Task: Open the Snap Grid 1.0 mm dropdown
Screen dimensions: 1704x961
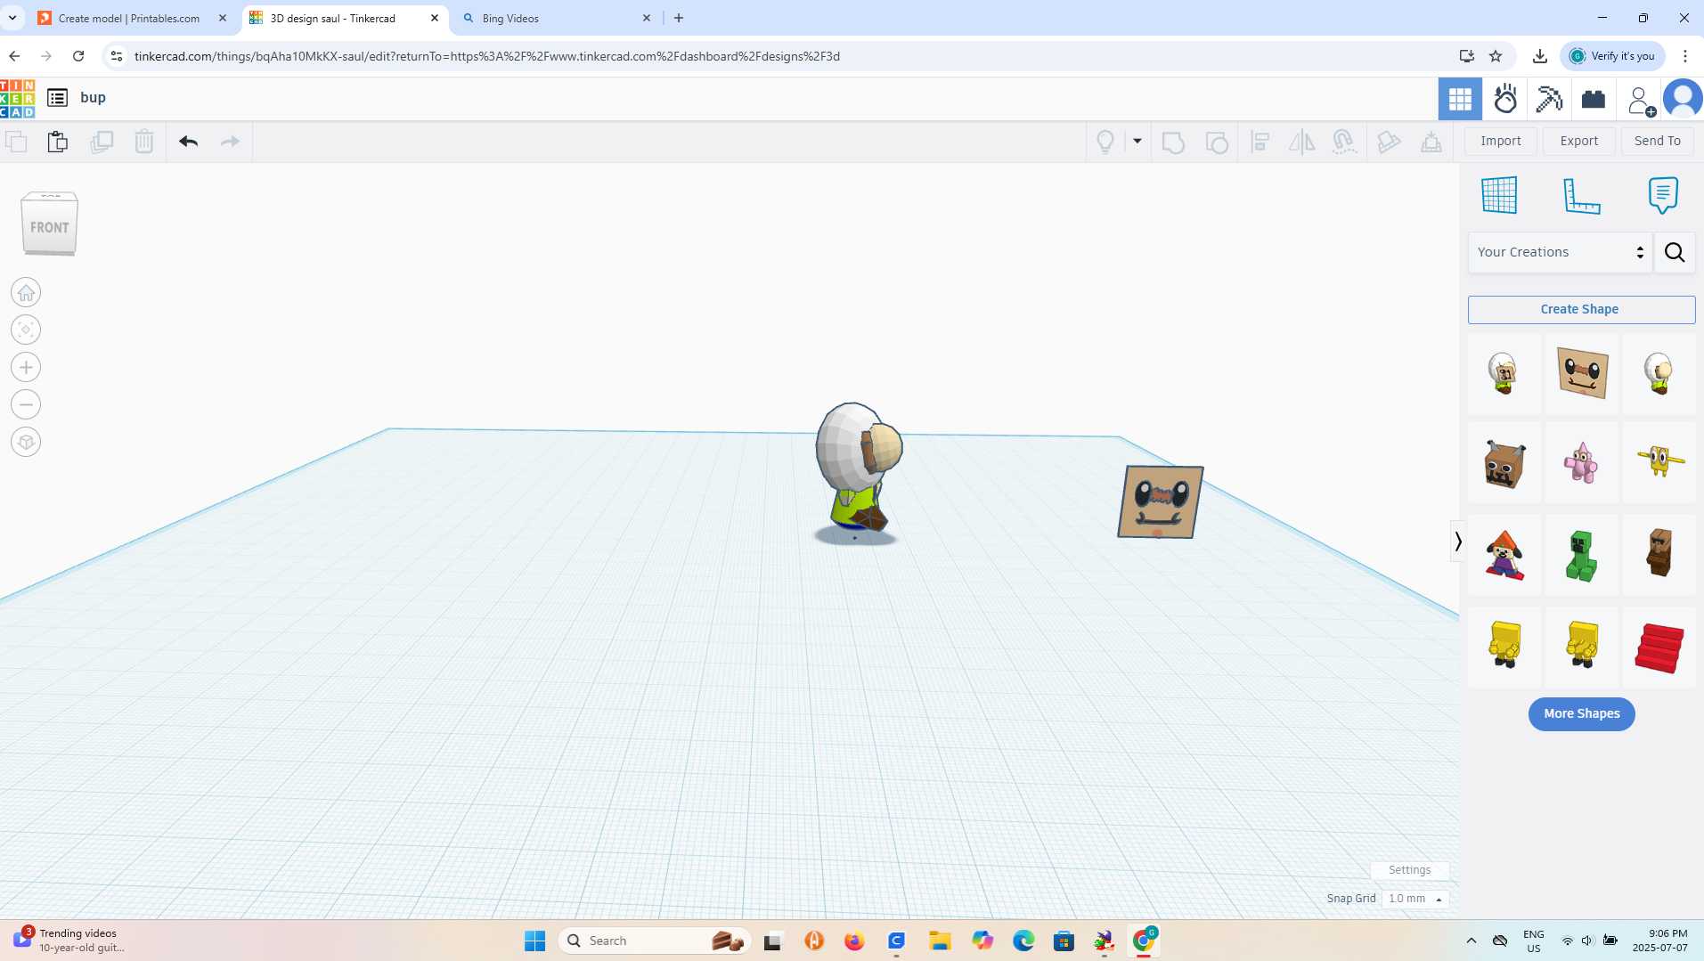Action: click(x=1415, y=899)
